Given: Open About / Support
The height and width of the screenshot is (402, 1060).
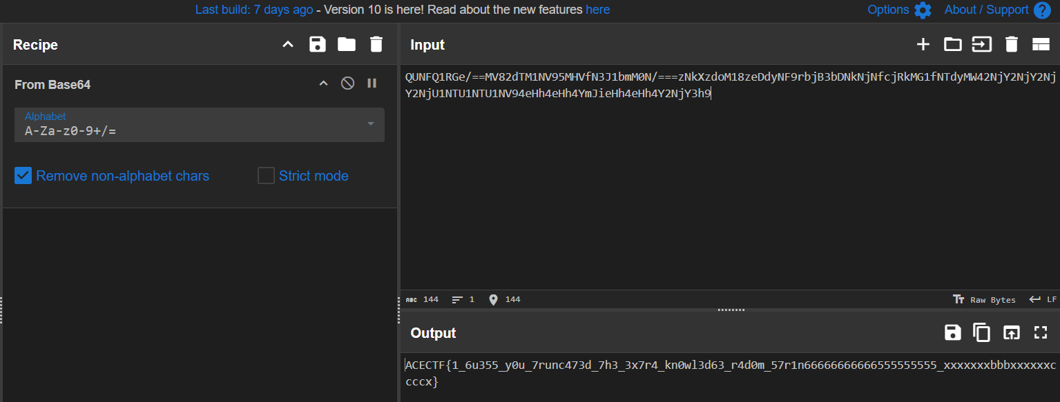Looking at the screenshot, I should [x=997, y=10].
